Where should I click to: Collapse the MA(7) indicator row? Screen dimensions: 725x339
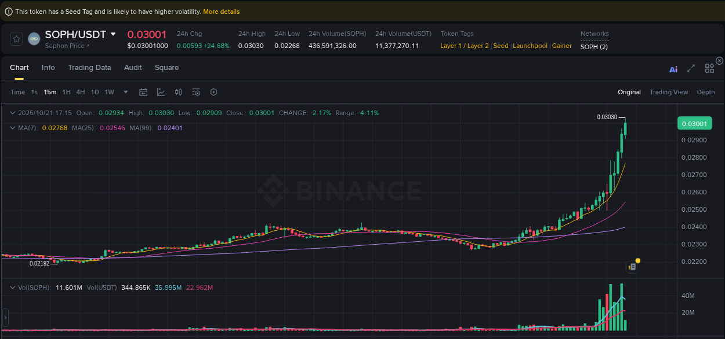click(13, 128)
